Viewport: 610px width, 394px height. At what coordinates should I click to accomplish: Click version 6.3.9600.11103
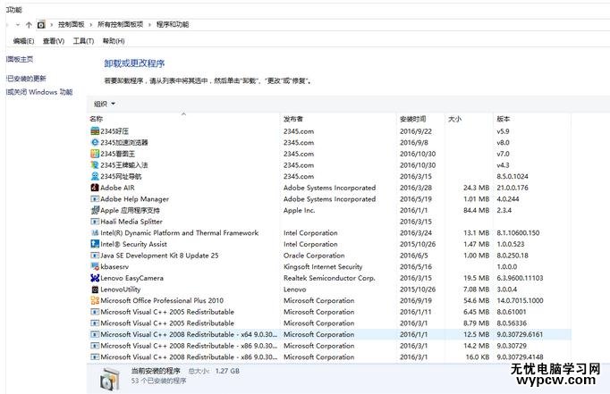[x=520, y=278]
